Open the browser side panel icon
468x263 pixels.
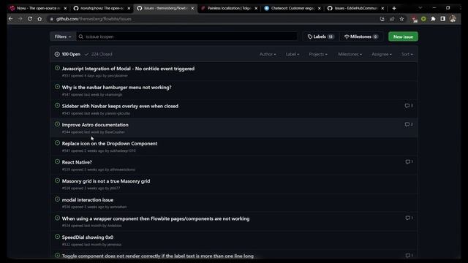(443, 19)
